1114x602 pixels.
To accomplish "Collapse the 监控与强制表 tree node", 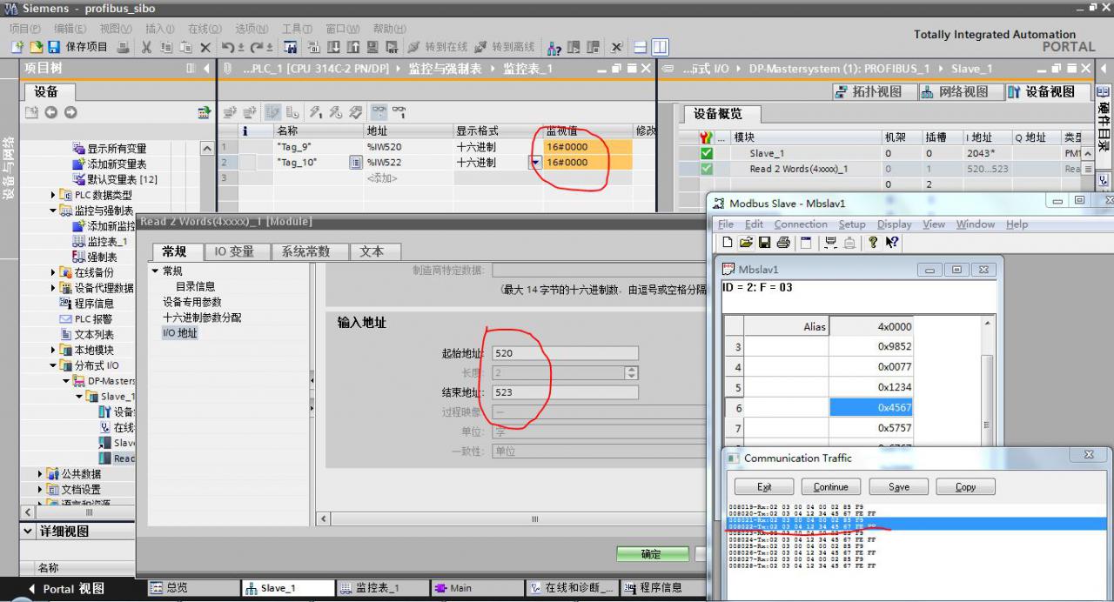I will [53, 211].
